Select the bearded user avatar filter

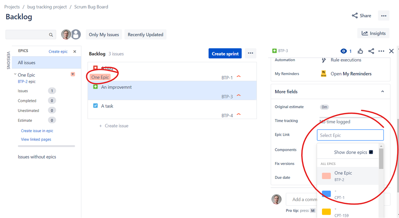click(66, 34)
